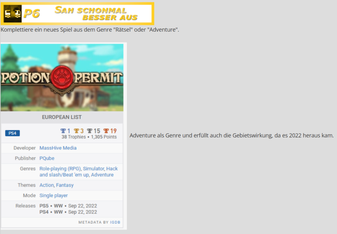The width and height of the screenshot is (337, 234).
Task: Open the Single player mode link
Action: coord(54,196)
